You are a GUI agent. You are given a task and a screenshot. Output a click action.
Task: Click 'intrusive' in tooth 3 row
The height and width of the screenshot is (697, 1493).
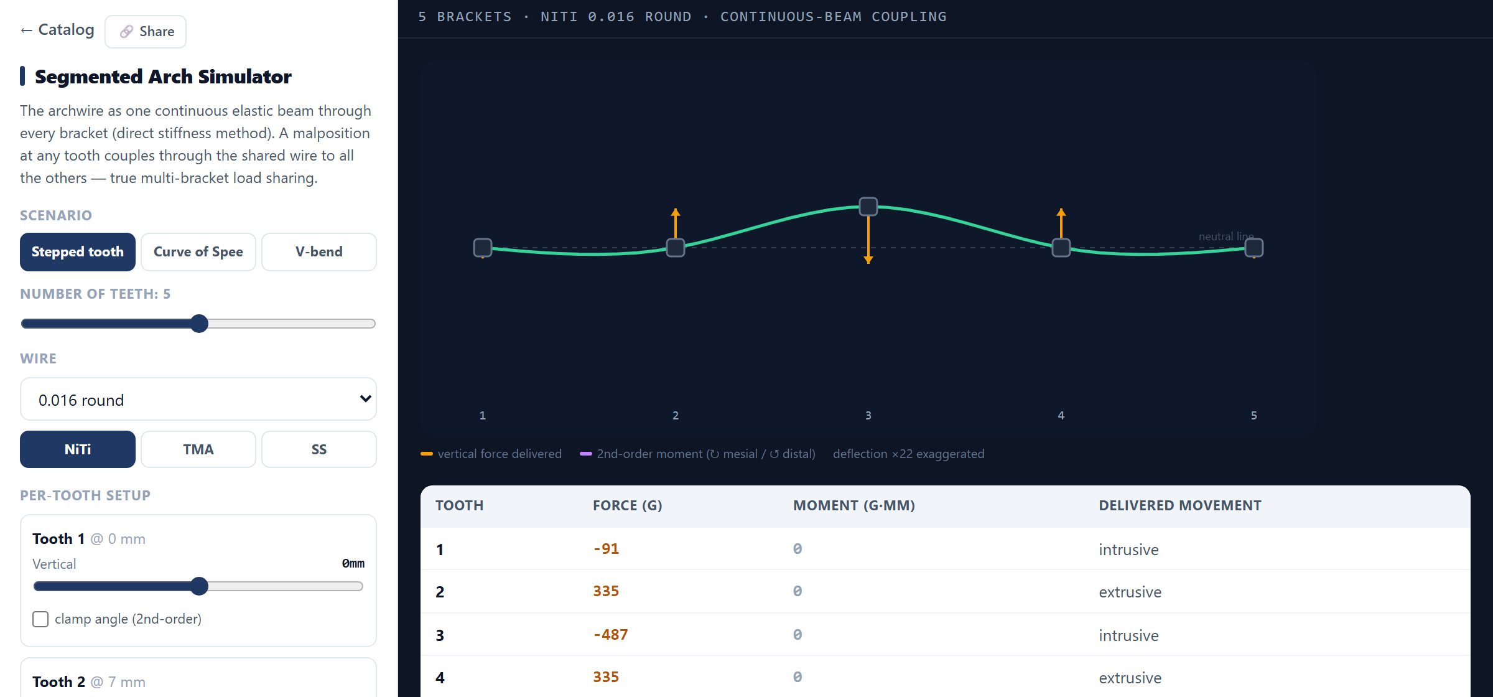tap(1128, 636)
